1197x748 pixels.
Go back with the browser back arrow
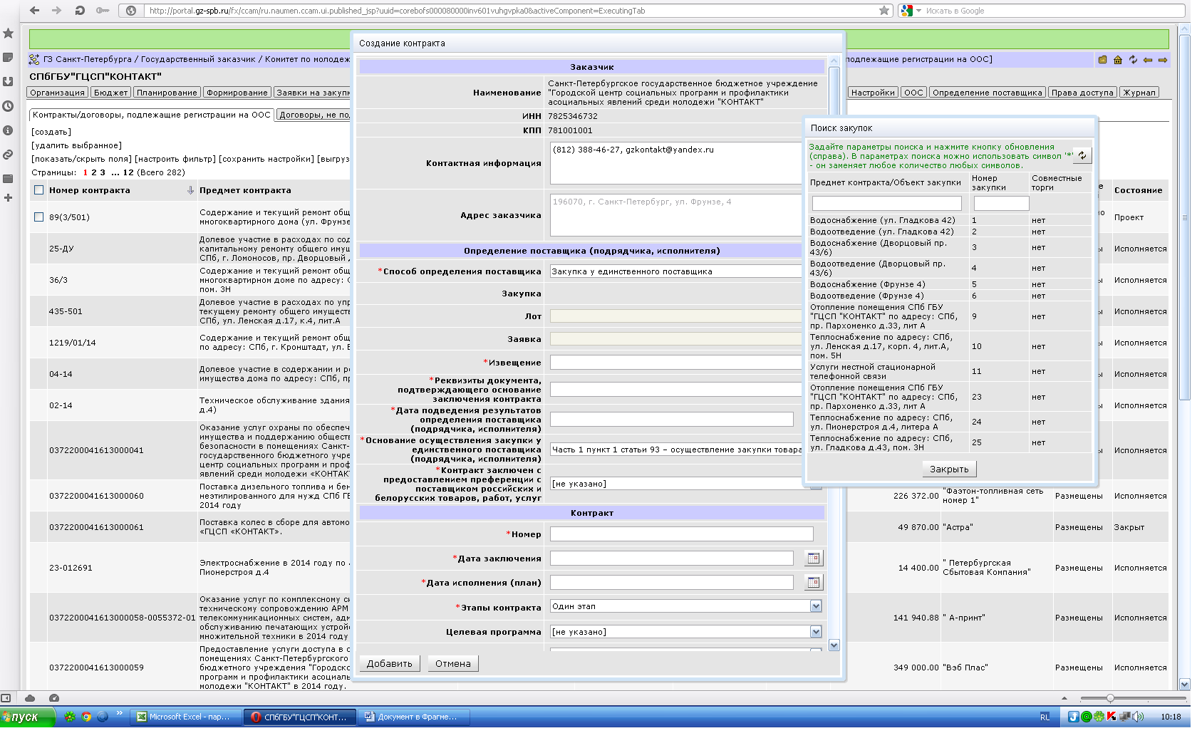34,11
